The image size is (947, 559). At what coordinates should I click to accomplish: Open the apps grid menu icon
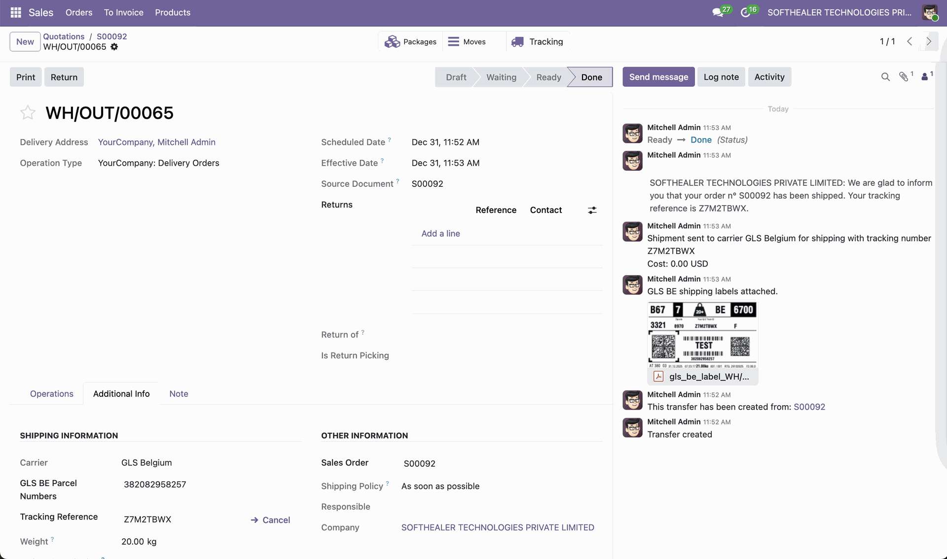pyautogui.click(x=16, y=12)
